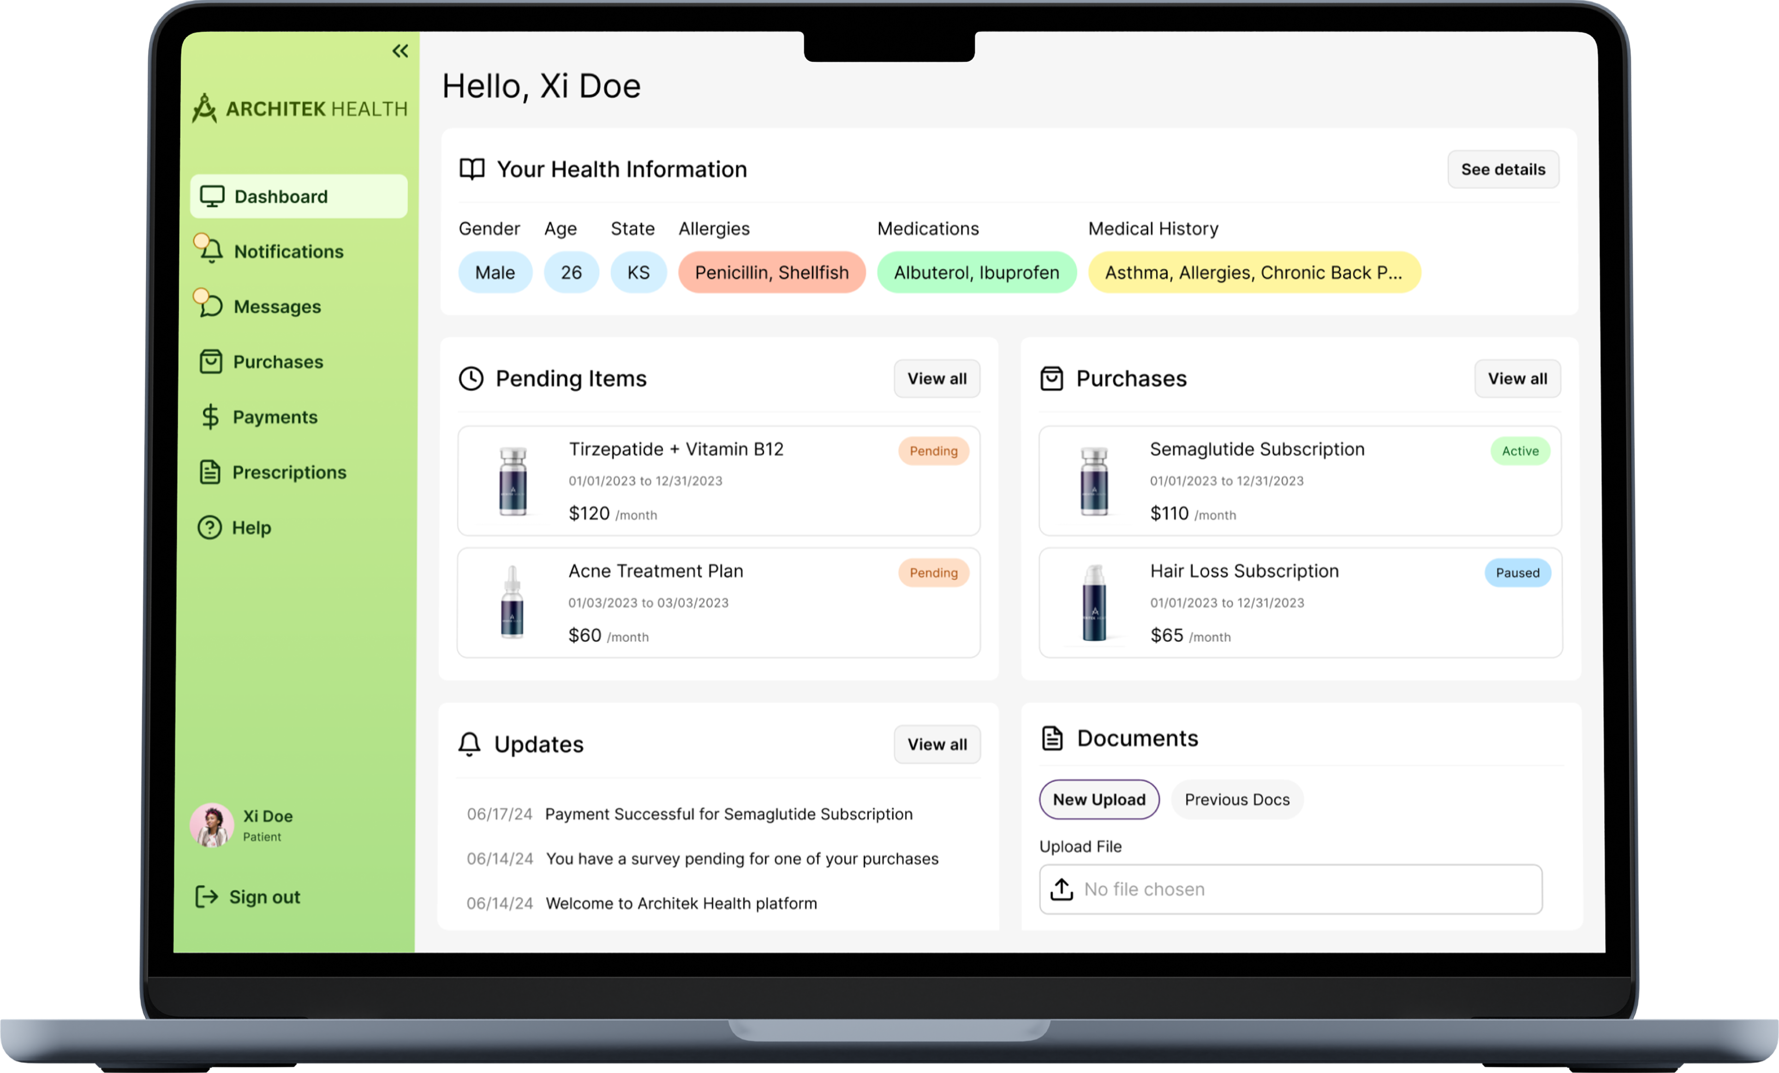This screenshot has height=1073, width=1779.
Task: Click the Prescriptions document icon
Action: tap(210, 471)
